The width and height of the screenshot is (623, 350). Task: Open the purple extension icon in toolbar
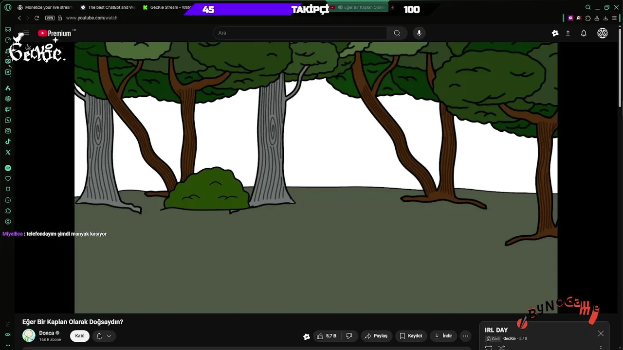click(570, 18)
